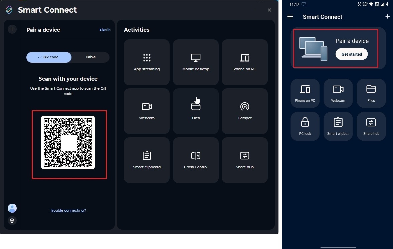This screenshot has width=393, height=249.
Task: Open Share hub in desktop Activities
Action: point(244,160)
